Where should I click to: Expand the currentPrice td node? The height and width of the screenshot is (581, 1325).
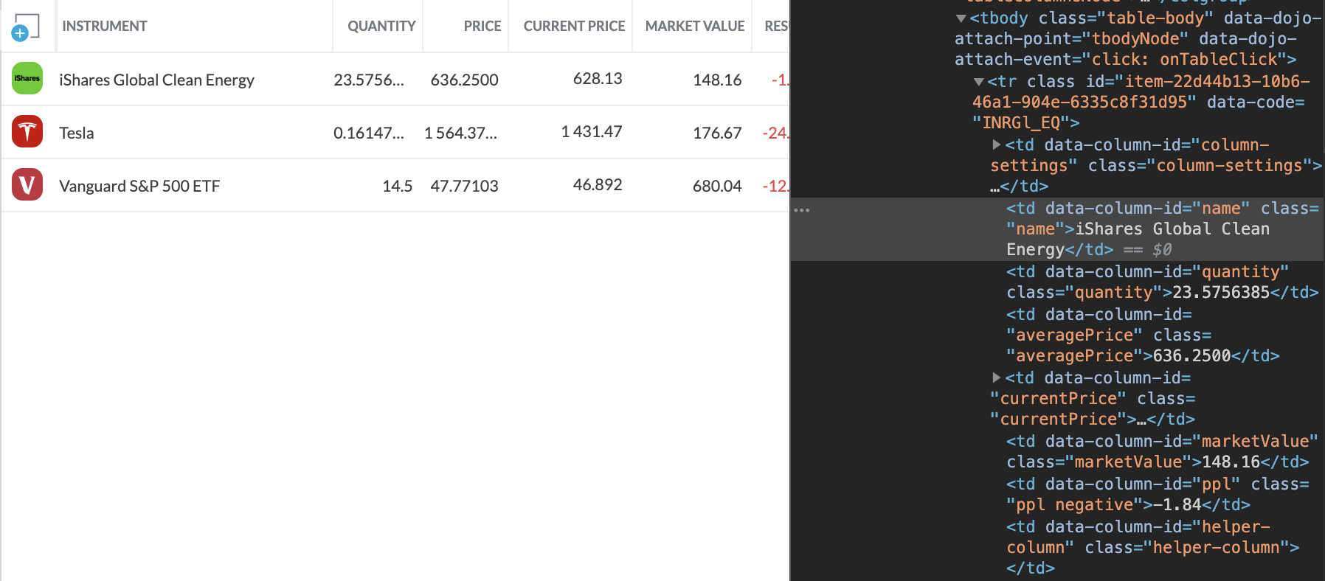997,378
